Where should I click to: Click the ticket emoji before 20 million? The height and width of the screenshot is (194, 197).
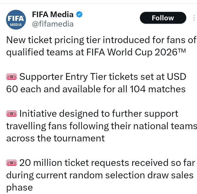click(12, 163)
